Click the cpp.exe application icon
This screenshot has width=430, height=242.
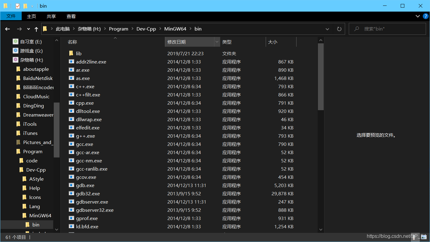click(x=71, y=103)
